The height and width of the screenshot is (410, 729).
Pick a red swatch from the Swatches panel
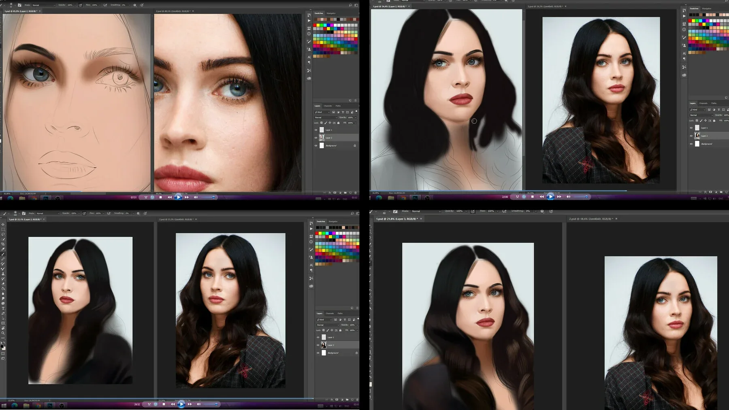pos(316,233)
